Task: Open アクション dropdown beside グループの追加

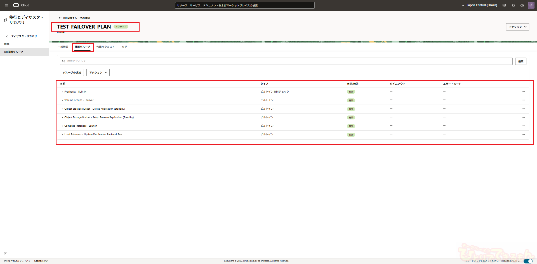Action: point(98,72)
